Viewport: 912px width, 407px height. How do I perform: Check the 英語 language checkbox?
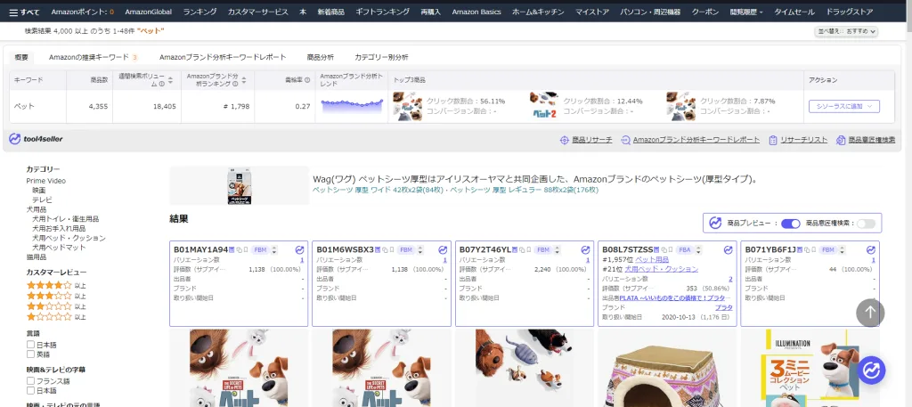[x=30, y=354]
